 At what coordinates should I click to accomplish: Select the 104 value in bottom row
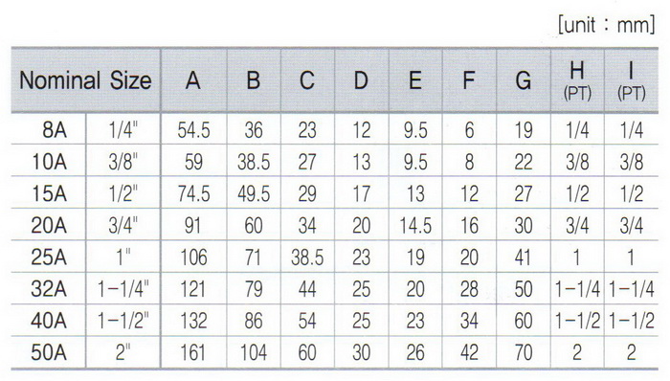254,352
